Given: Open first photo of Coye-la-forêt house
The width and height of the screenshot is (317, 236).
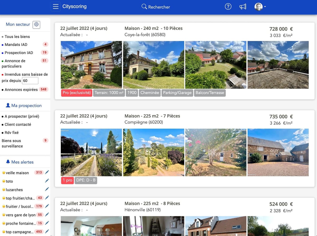Looking at the screenshot, I should [91, 65].
